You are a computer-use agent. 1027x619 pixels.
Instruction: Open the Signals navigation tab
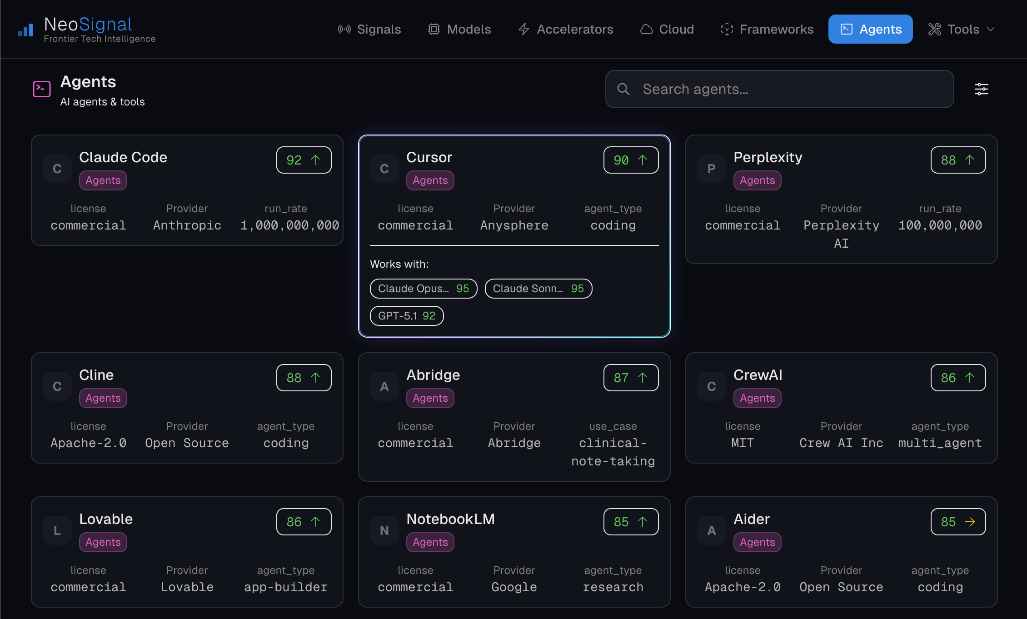(369, 30)
